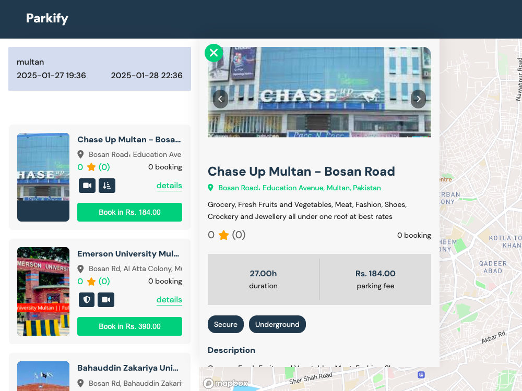Close the Chase Up details panel
522x391 pixels.
[x=213, y=53]
